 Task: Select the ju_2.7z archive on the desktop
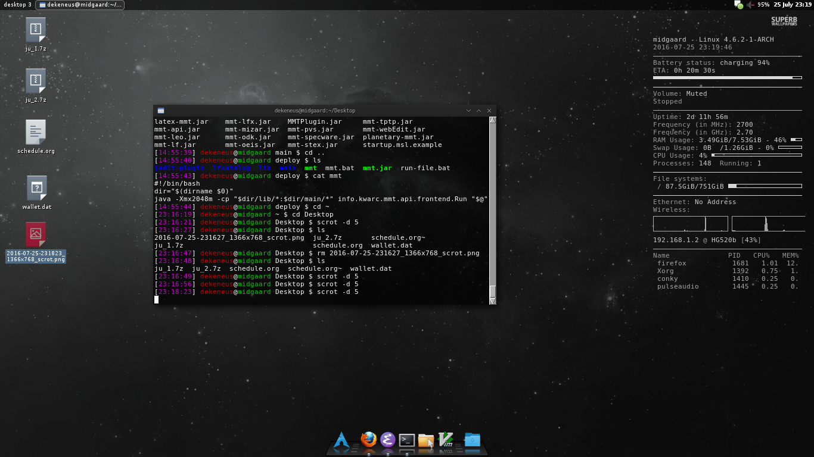36,86
